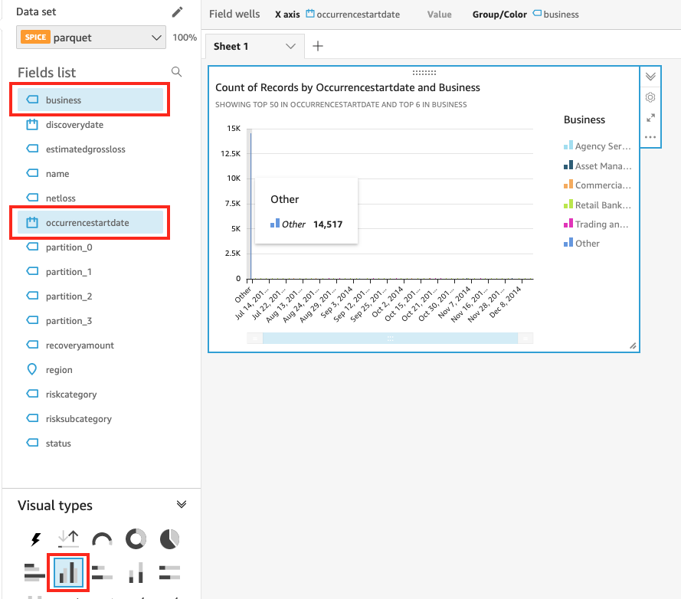Open the visual format gear settings
Viewport: 681px width, 599px height.
tap(650, 97)
